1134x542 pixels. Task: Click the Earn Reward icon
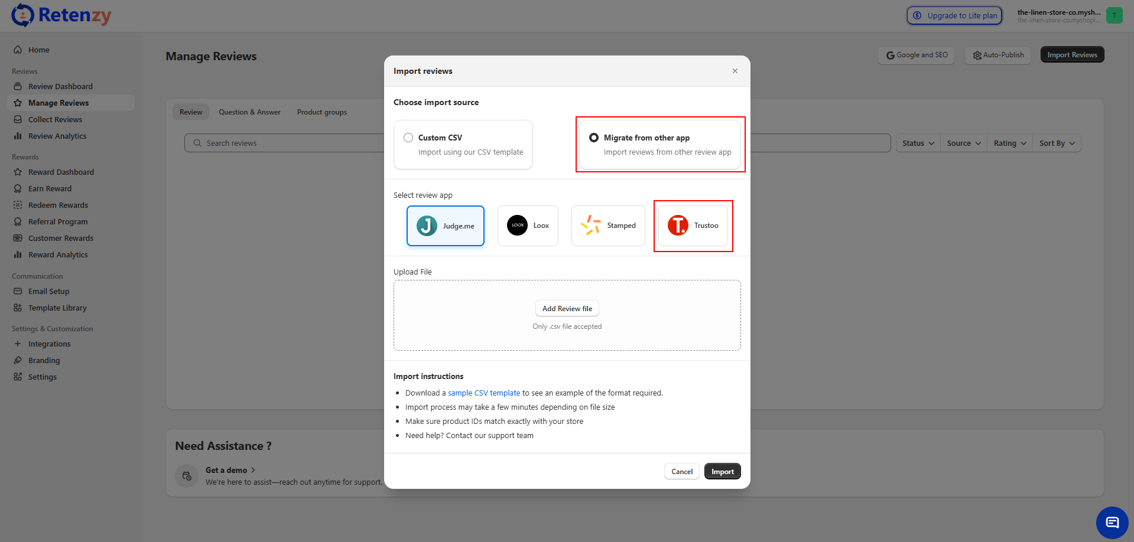click(18, 188)
